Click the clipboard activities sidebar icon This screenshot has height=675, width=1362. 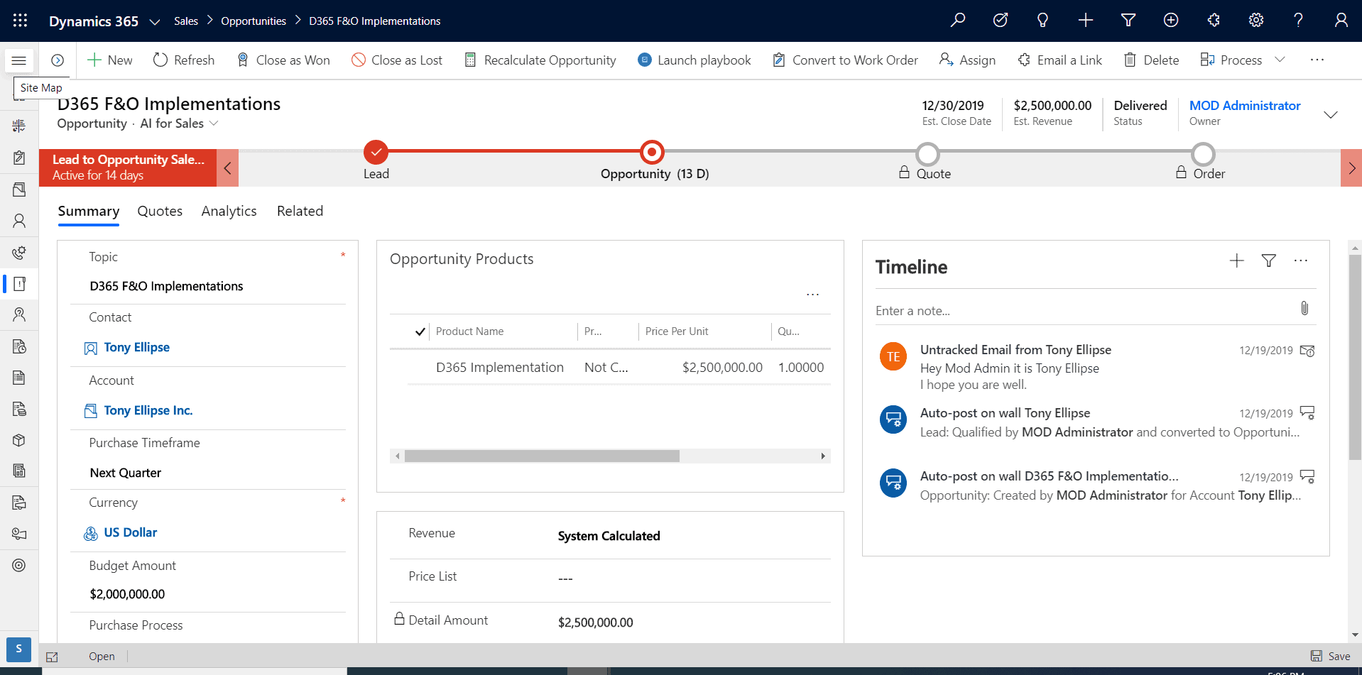click(19, 158)
